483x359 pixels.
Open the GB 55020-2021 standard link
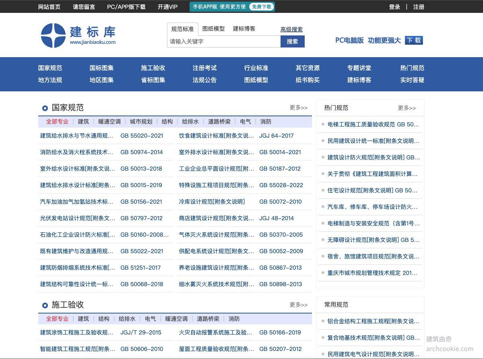click(141, 136)
